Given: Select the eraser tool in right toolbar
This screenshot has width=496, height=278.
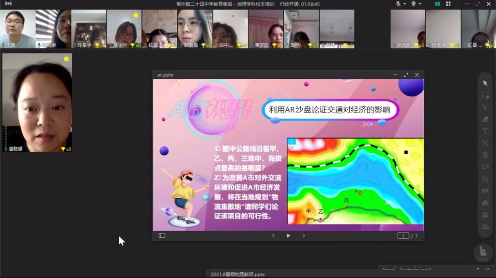Looking at the screenshot, I should [485, 119].
